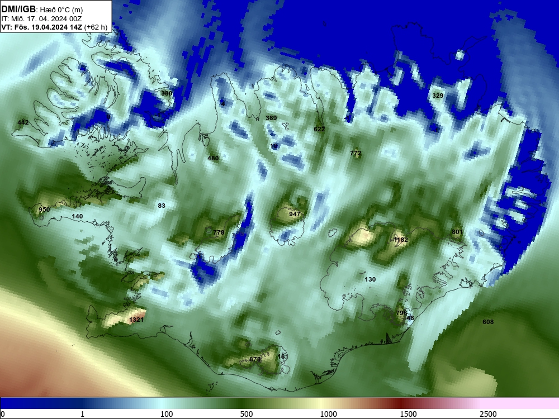Click the 801 height value
The height and width of the screenshot is (419, 559).
coord(457,232)
